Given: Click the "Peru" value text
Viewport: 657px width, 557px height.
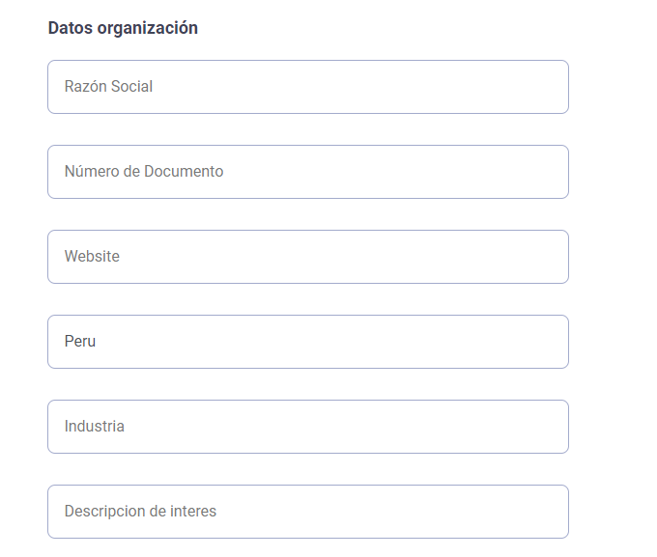Looking at the screenshot, I should tap(80, 342).
